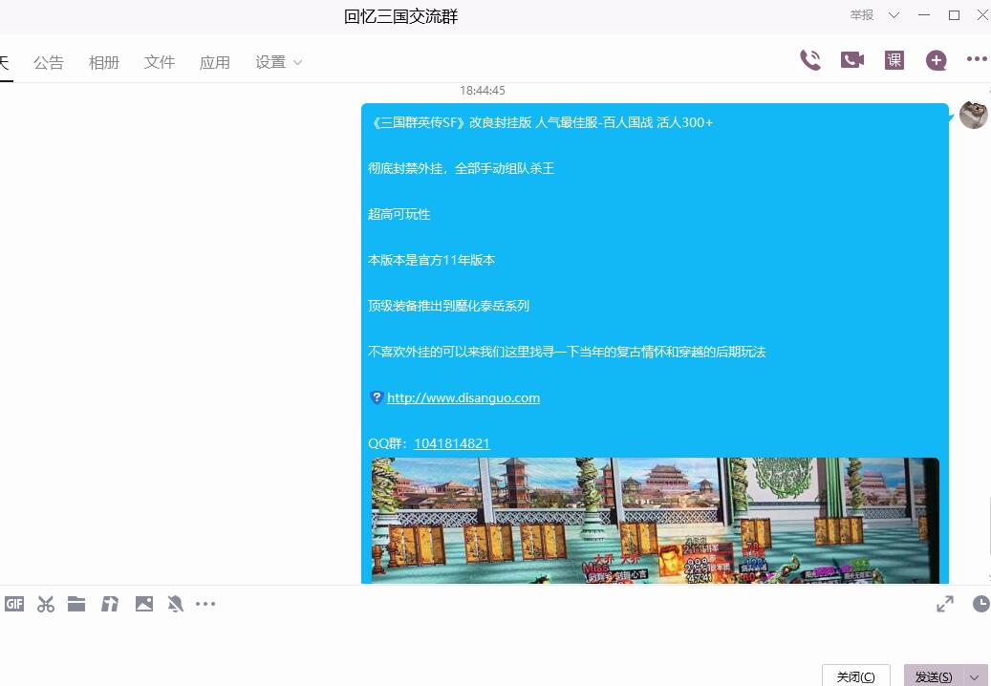
Task: Click the QQ group number 1041814821
Action: tap(452, 443)
